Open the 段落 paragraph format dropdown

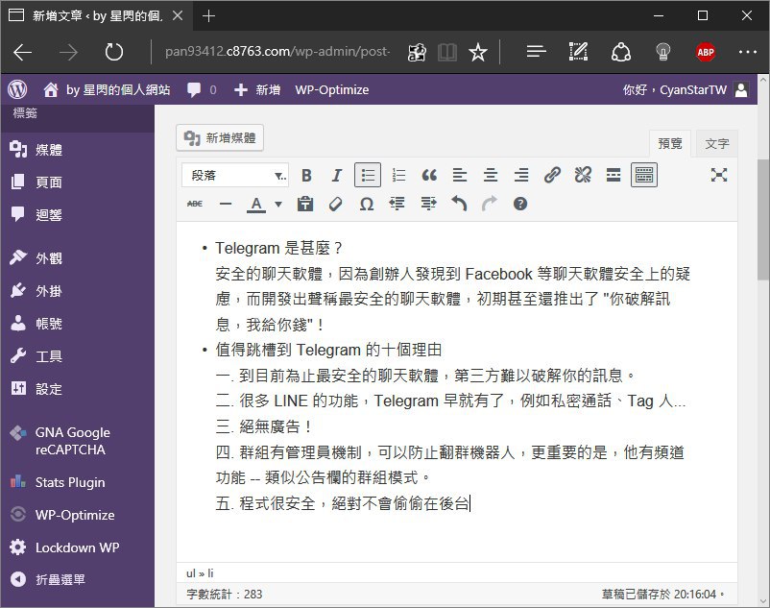click(x=235, y=176)
